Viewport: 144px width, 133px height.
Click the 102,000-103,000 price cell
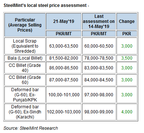[64, 112]
